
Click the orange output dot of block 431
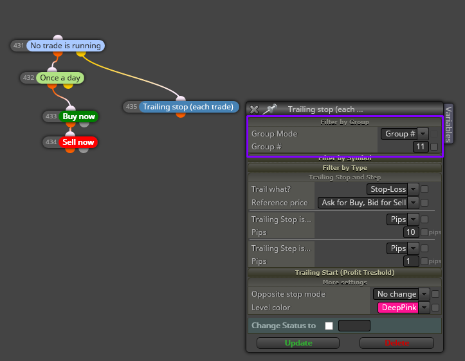58,53
